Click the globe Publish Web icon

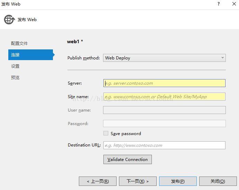point(9,20)
